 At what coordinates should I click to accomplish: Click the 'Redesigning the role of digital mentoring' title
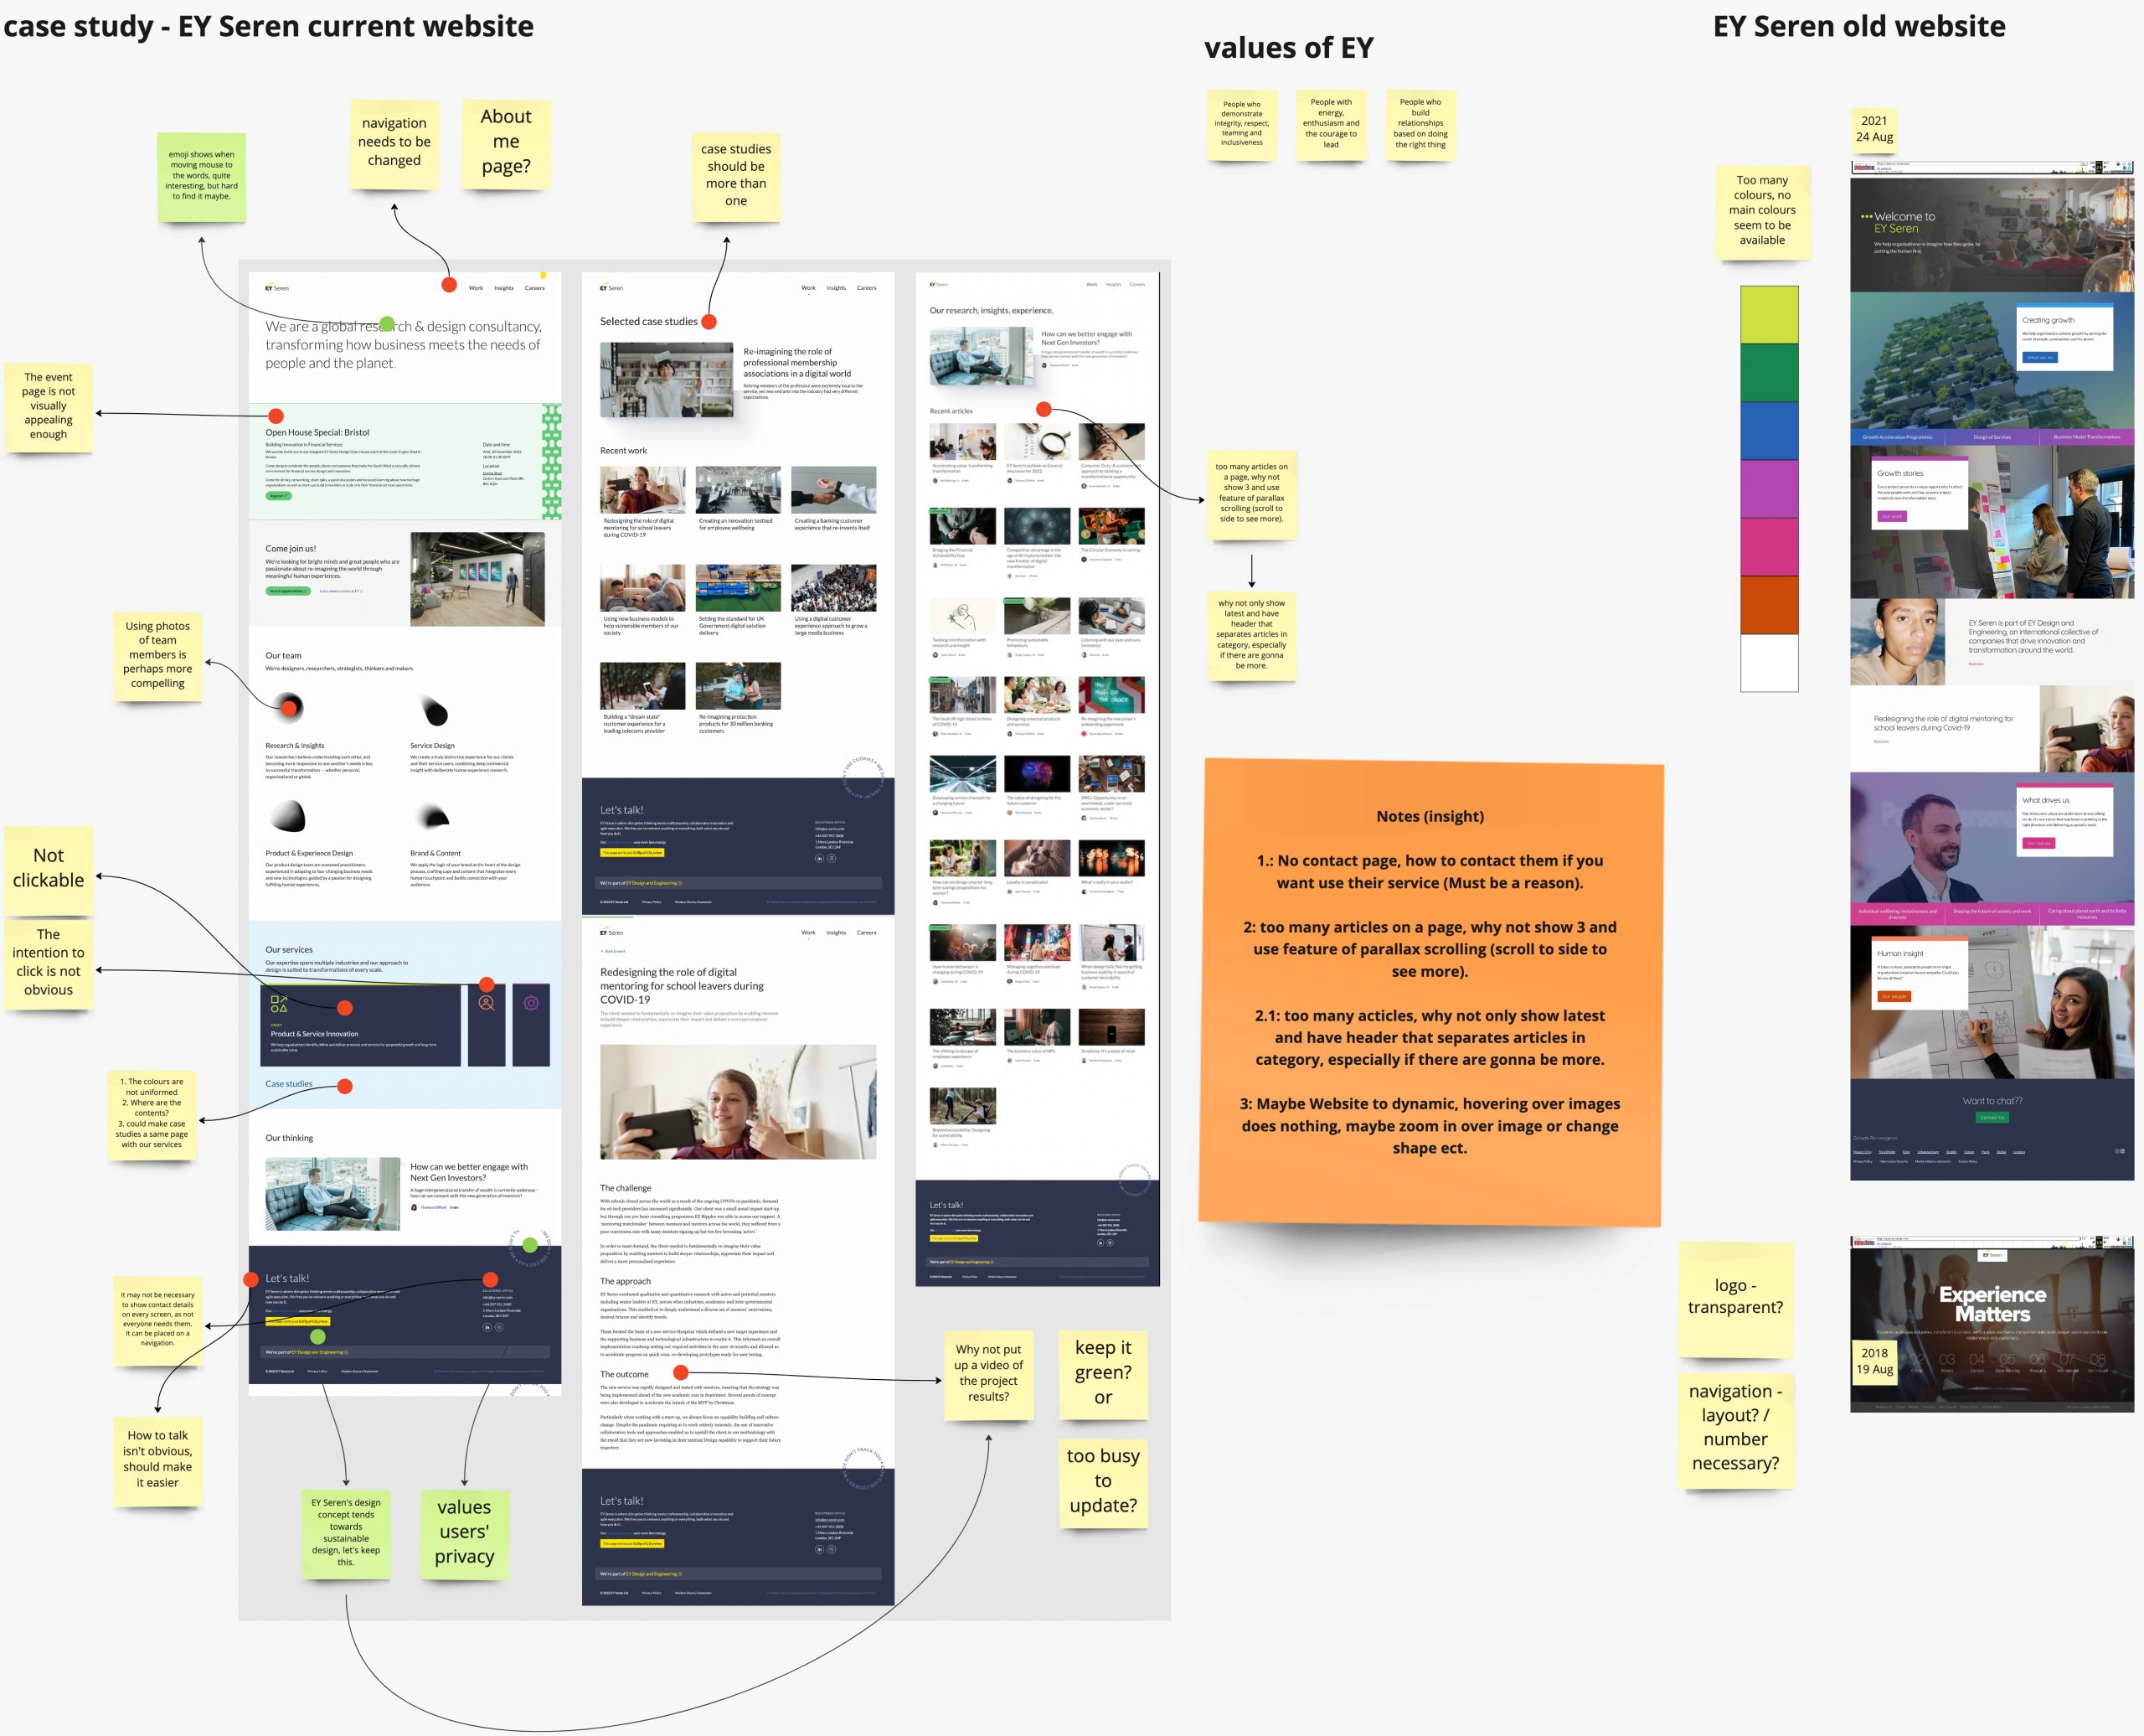[682, 985]
